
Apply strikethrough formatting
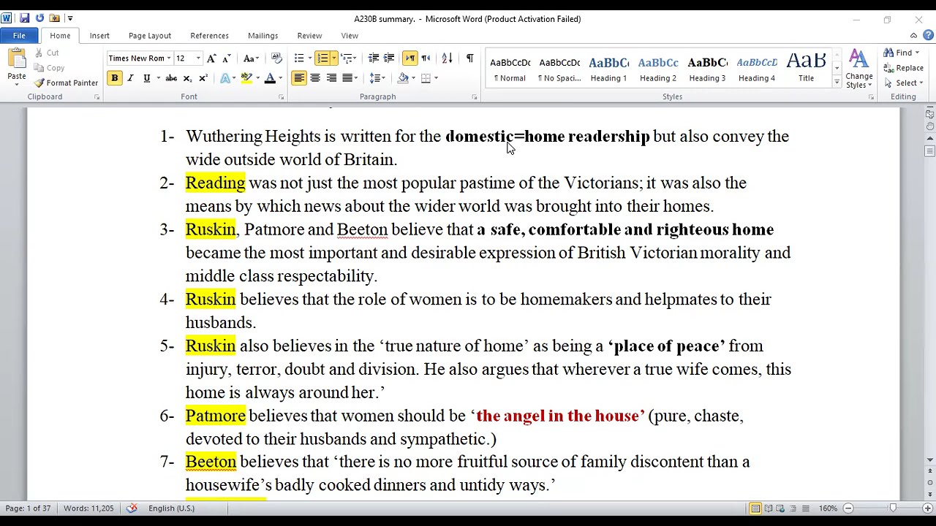click(x=171, y=78)
